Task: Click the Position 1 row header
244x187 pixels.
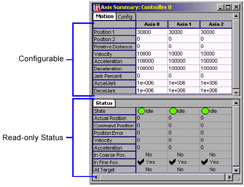Action: (x=114, y=32)
